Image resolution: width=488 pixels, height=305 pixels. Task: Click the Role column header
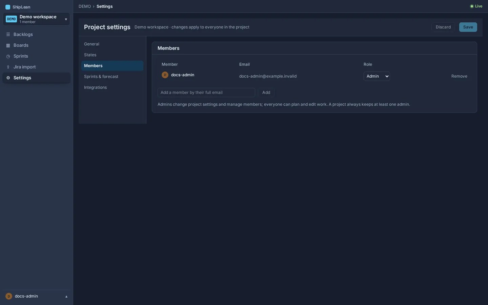tap(368, 64)
